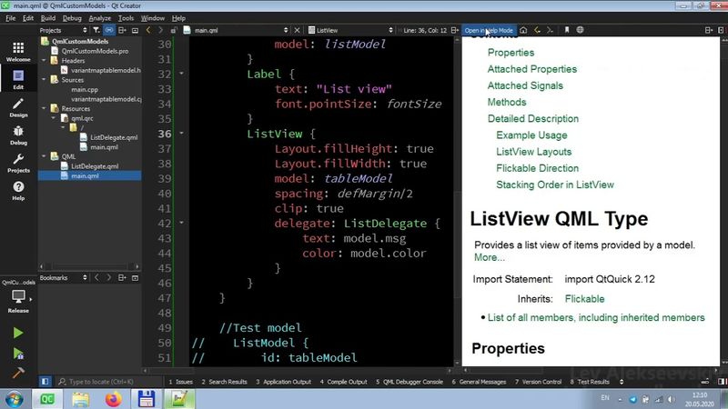Open the Tools menu

126,18
